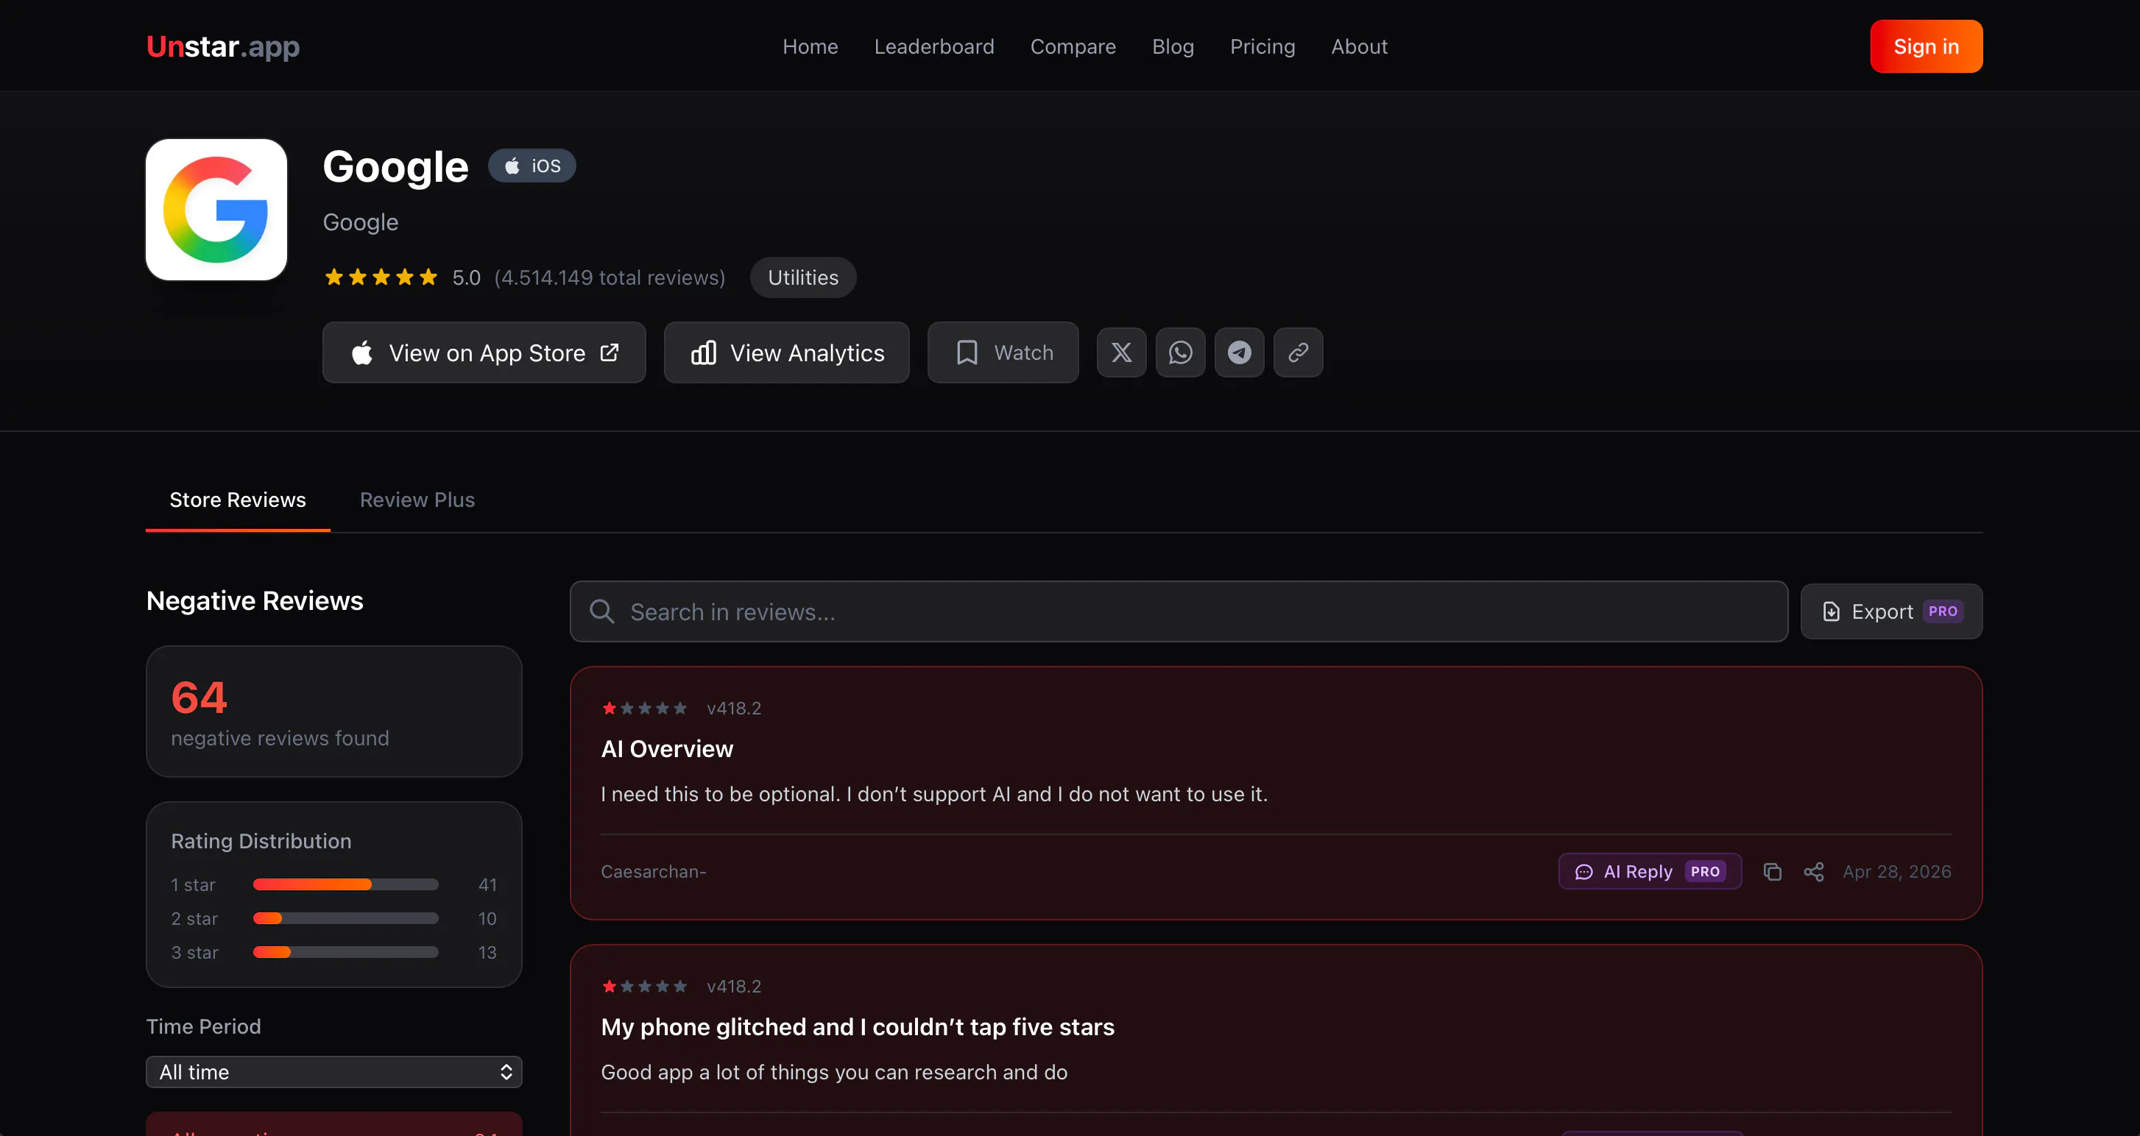
Task: Go to Home in navigation
Action: point(810,46)
